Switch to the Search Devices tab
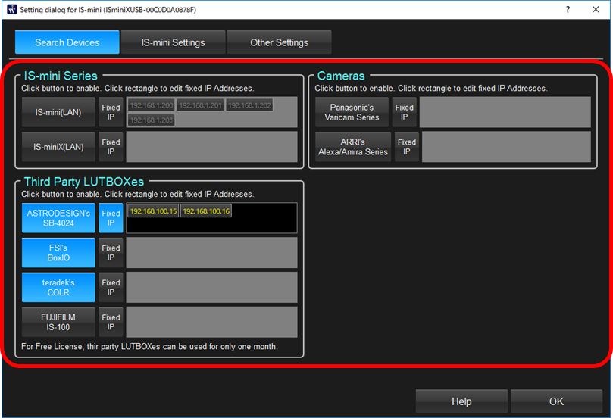Viewport: 613px width, 418px height. (67, 42)
